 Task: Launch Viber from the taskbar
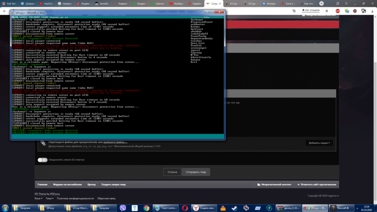click(x=123, y=208)
